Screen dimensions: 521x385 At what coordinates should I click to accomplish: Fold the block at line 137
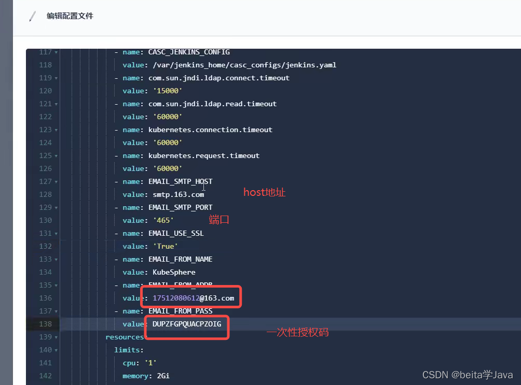click(x=56, y=311)
